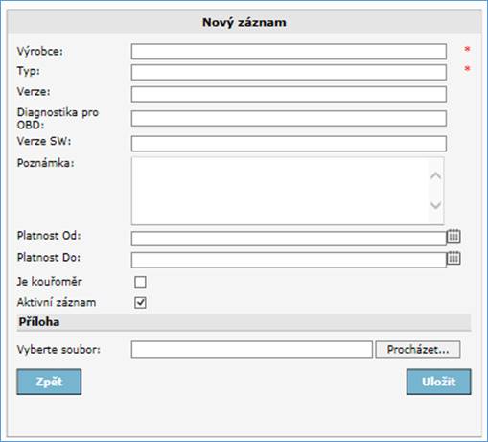Click into the Verze SW field
Screen dimensions: 488x442
(x=289, y=144)
